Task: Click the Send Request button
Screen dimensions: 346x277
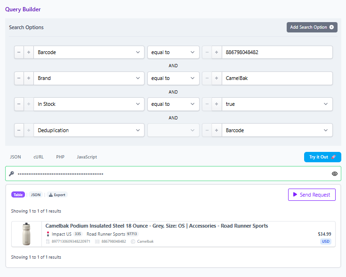Action: click(312, 195)
